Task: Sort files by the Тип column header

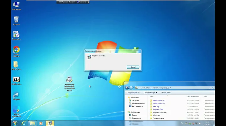Action: (205, 97)
